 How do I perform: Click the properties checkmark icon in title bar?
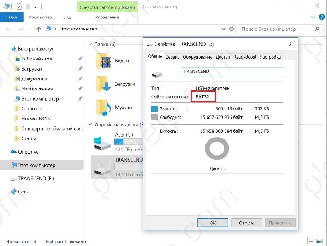[19, 7]
